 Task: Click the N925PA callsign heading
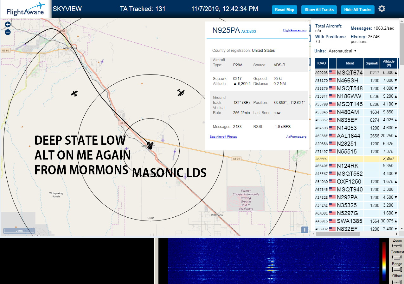[x=226, y=30]
